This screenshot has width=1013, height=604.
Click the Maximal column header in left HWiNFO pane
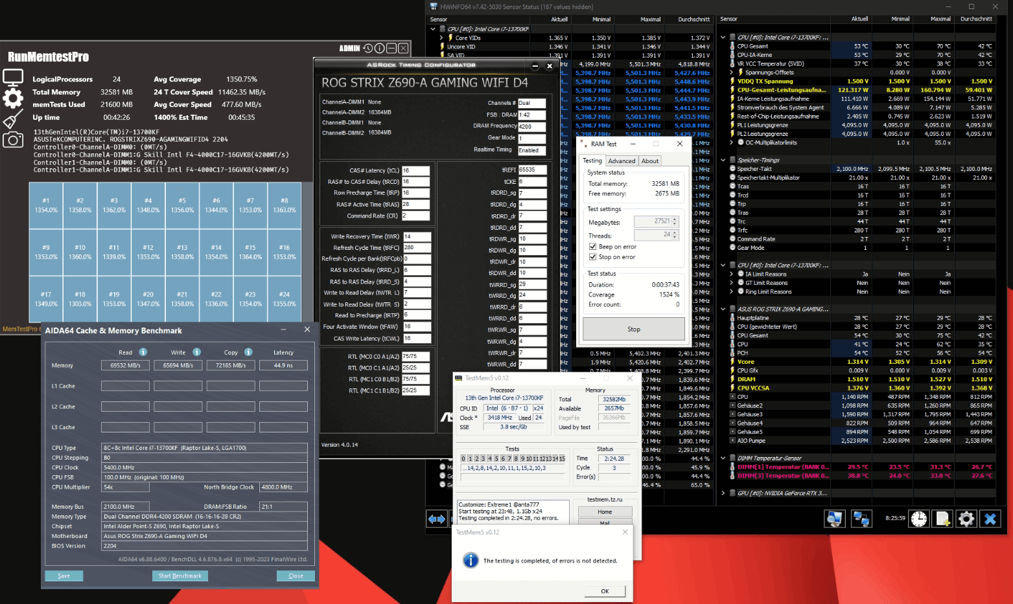tap(651, 19)
